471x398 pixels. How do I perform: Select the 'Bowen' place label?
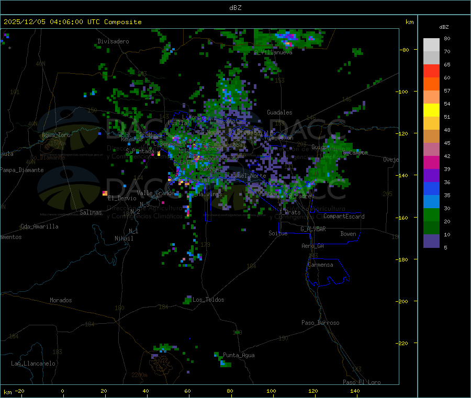click(349, 234)
